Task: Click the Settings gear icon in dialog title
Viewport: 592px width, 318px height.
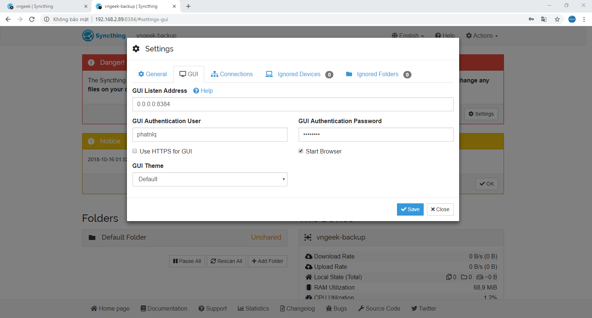Action: [136, 49]
